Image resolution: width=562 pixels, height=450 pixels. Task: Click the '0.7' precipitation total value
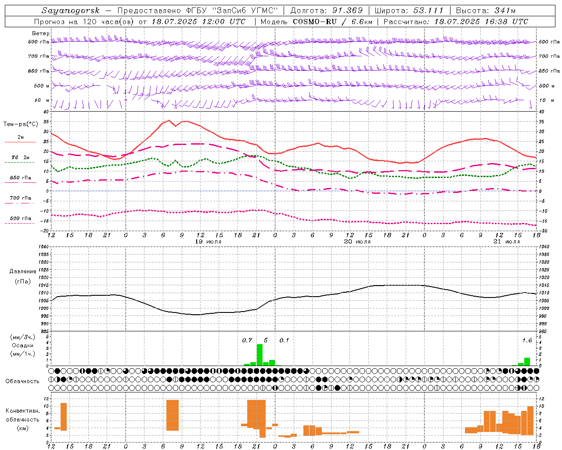click(247, 341)
